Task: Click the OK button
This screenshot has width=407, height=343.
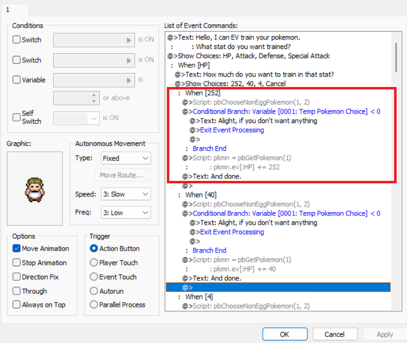Action: coord(285,334)
